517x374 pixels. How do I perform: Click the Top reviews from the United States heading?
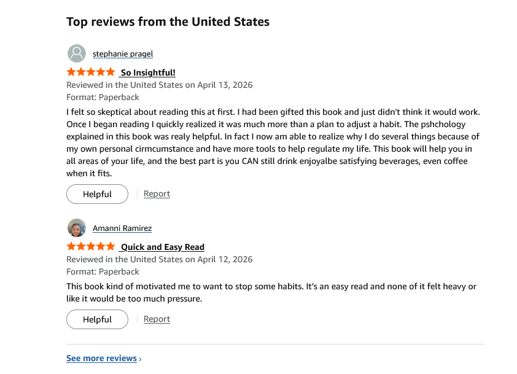click(x=168, y=21)
